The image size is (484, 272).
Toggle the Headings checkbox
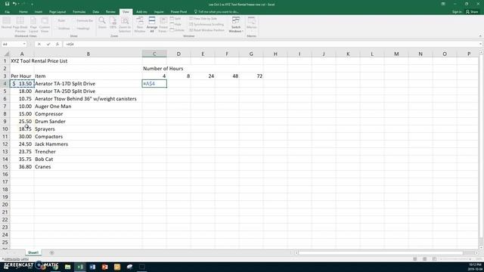pyautogui.click(x=81, y=29)
